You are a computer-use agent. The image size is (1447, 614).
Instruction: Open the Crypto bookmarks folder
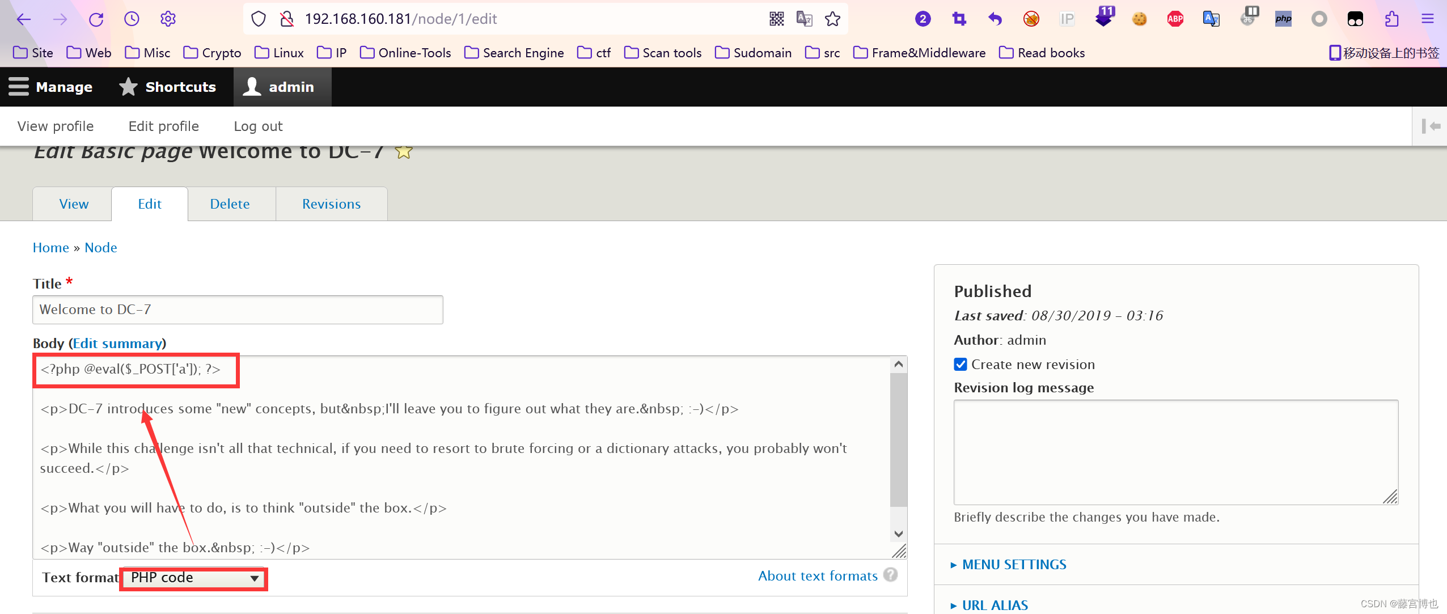tap(212, 53)
